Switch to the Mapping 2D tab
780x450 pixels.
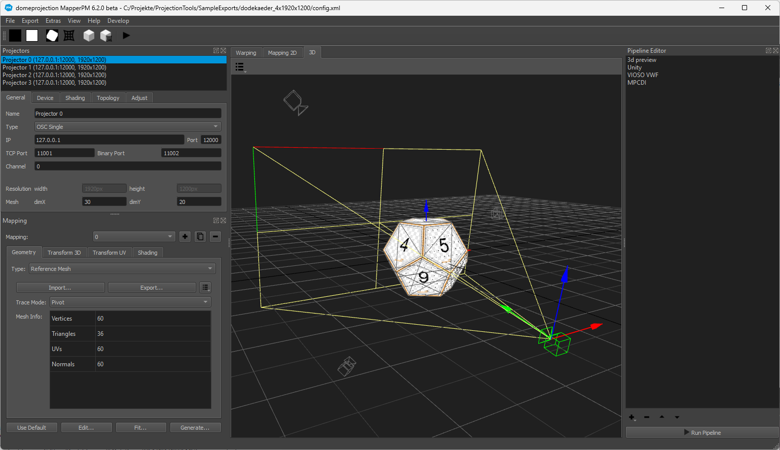pos(282,53)
